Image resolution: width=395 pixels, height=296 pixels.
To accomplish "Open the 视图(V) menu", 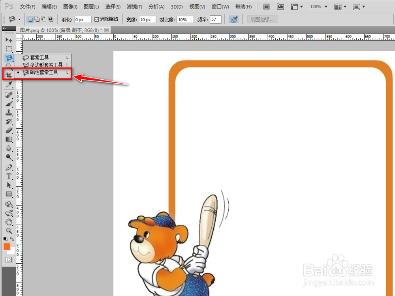I will pyautogui.click(x=197, y=7).
